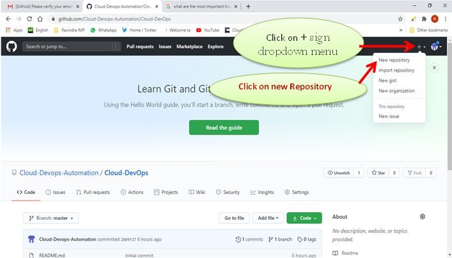Open the YouTube bookmark
The image size is (452, 258).
point(208,30)
